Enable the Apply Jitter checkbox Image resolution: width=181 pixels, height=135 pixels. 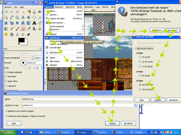pyautogui.click(x=6, y=81)
